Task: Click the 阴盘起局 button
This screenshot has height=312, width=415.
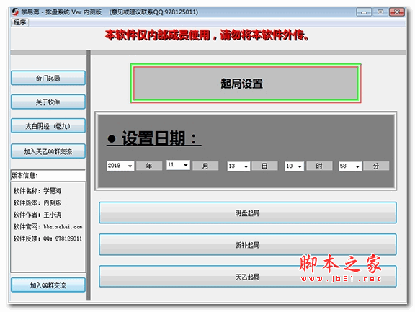Action: 247,213
